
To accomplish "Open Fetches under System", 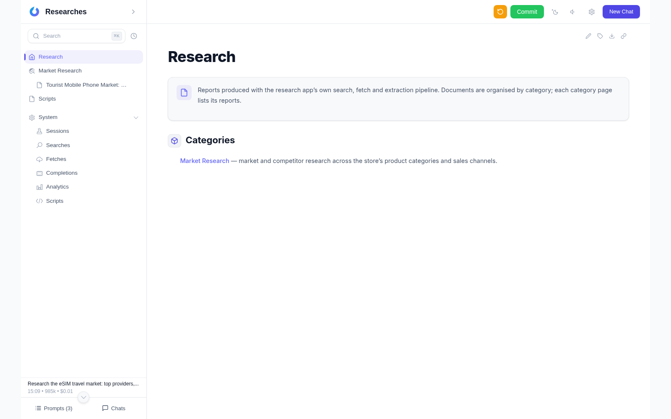I will click(83, 159).
